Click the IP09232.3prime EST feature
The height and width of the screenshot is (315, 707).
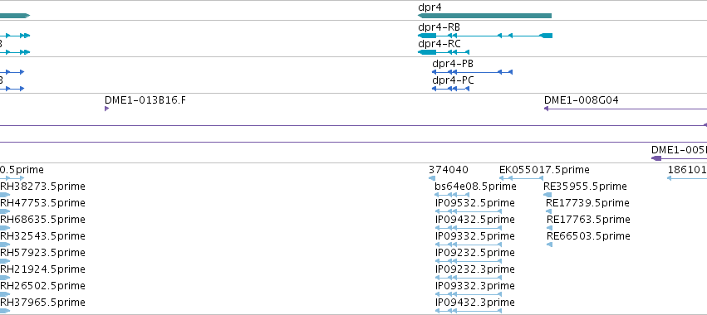[x=469, y=278]
